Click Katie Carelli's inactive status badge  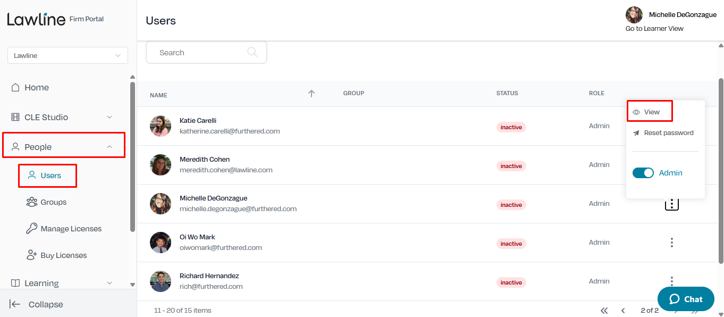coord(511,127)
